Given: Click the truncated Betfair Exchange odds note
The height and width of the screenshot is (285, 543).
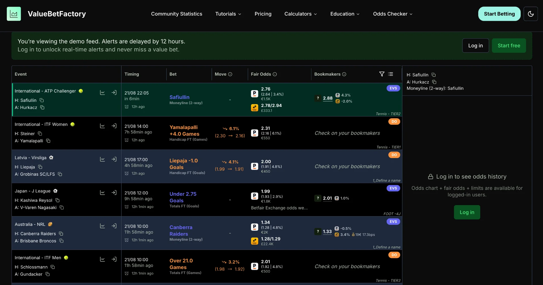Looking at the screenshot, I should coord(279,208).
